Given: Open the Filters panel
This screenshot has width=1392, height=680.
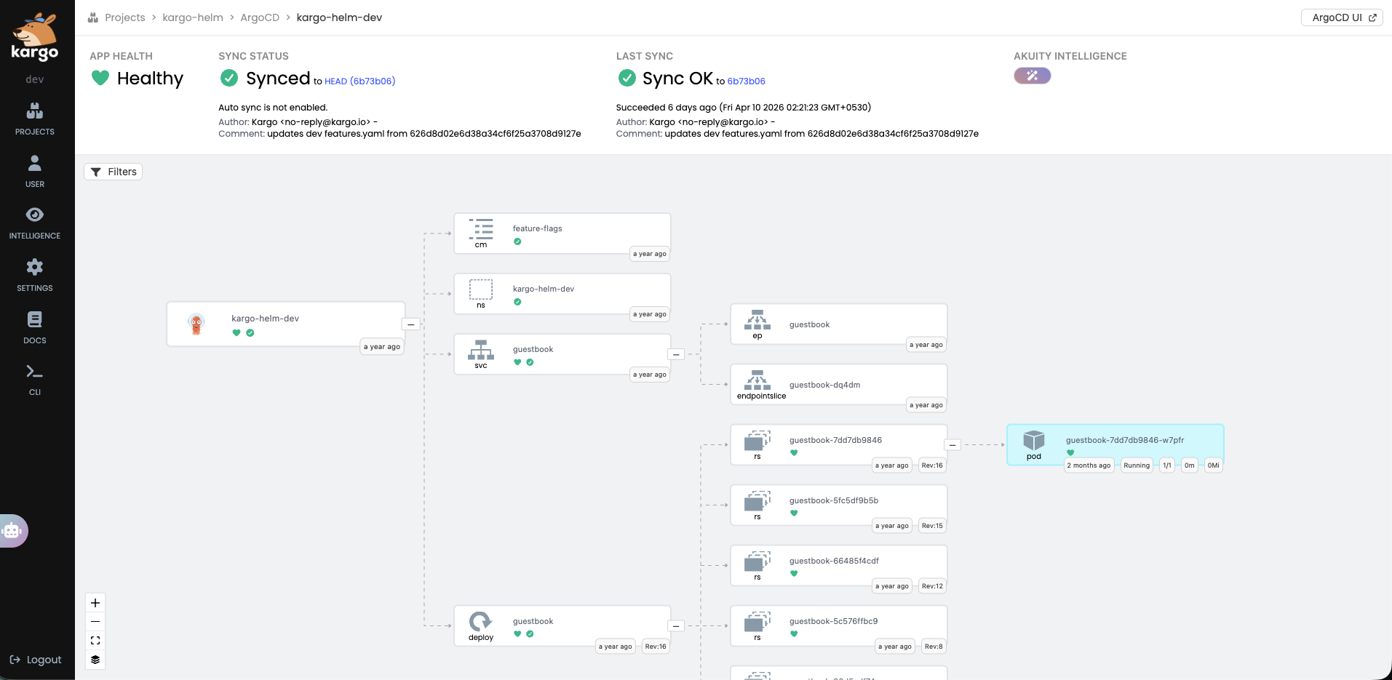Looking at the screenshot, I should pos(114,172).
